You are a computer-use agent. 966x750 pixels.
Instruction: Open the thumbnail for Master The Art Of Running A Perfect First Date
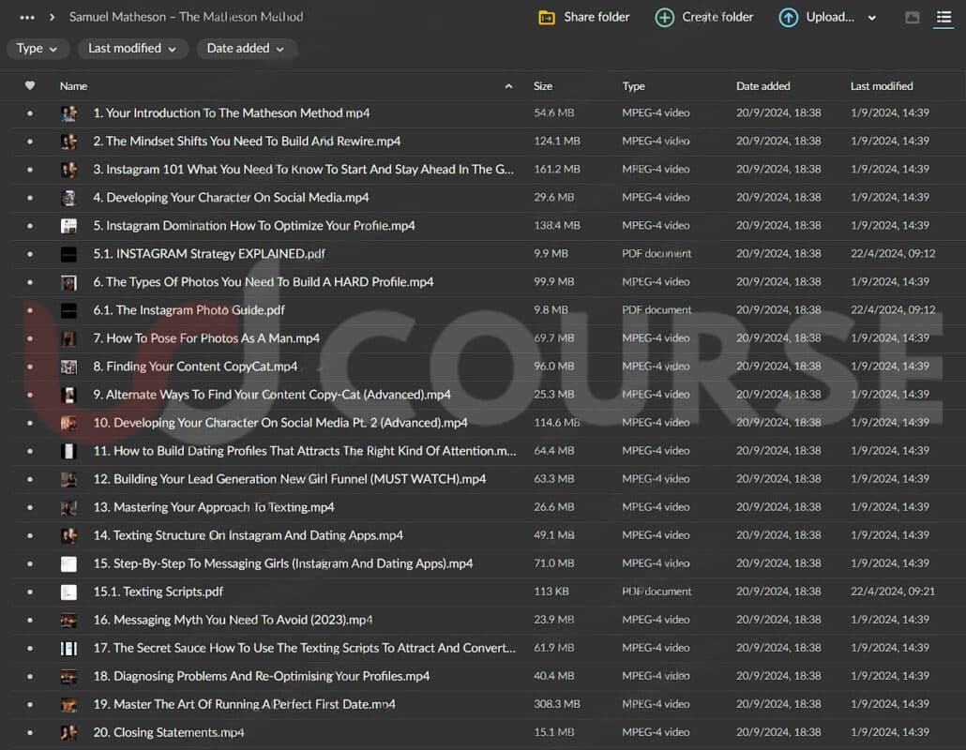tap(68, 703)
